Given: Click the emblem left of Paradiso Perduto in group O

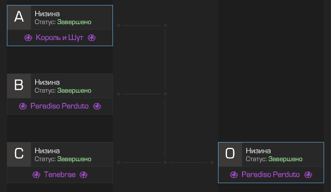Looking at the screenshot, I should (x=234, y=175).
